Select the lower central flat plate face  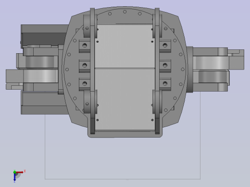point(125,99)
